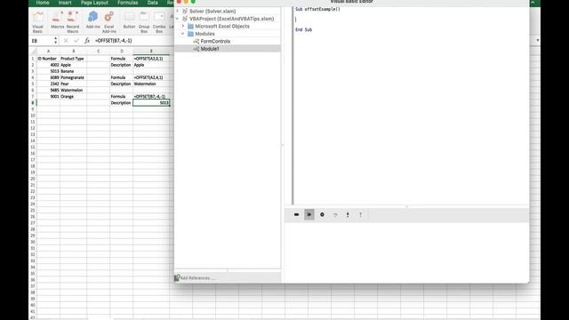Click the step over icon in debug toolbar
This screenshot has width=569, height=320.
click(x=335, y=215)
